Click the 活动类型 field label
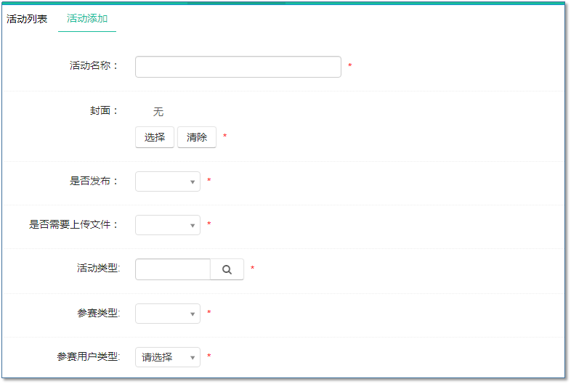The image size is (571, 384). pos(98,269)
